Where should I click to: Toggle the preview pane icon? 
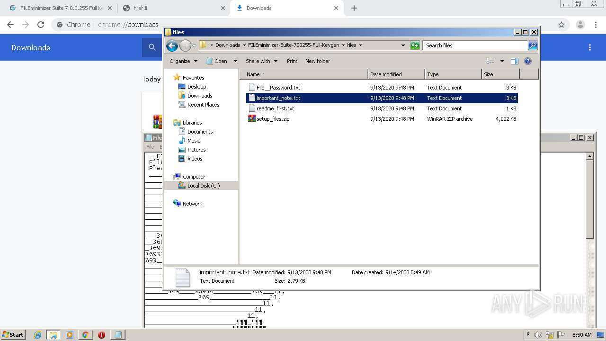click(x=515, y=61)
